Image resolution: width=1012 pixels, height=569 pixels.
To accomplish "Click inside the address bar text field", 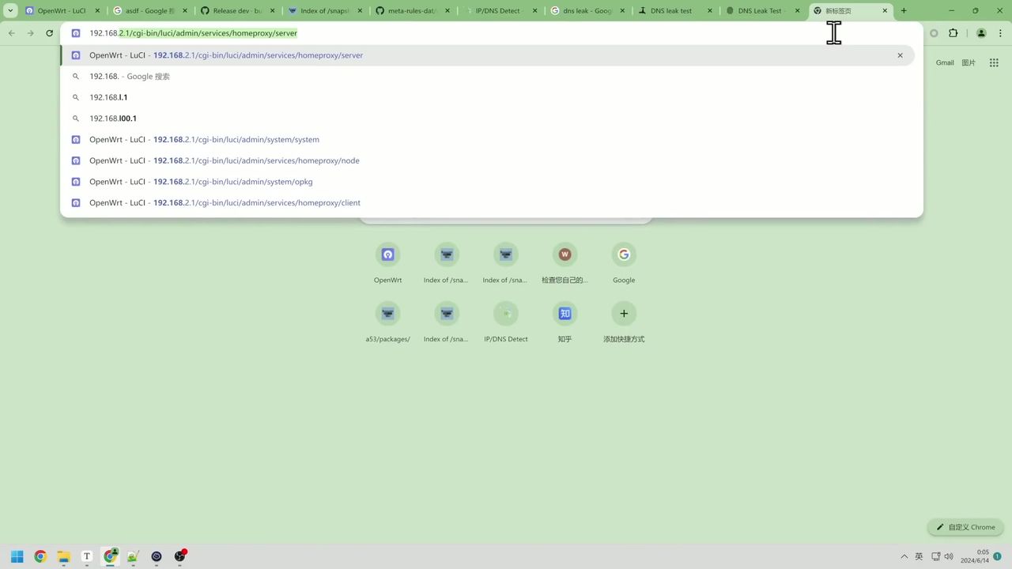I will point(474,33).
